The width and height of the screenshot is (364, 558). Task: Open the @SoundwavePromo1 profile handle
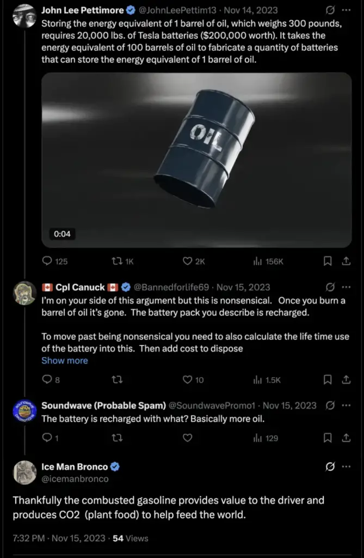212,405
